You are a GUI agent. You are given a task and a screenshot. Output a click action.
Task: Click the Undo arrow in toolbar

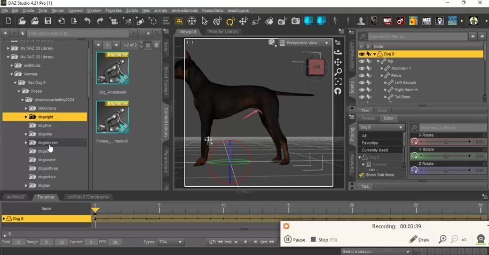pos(87,21)
